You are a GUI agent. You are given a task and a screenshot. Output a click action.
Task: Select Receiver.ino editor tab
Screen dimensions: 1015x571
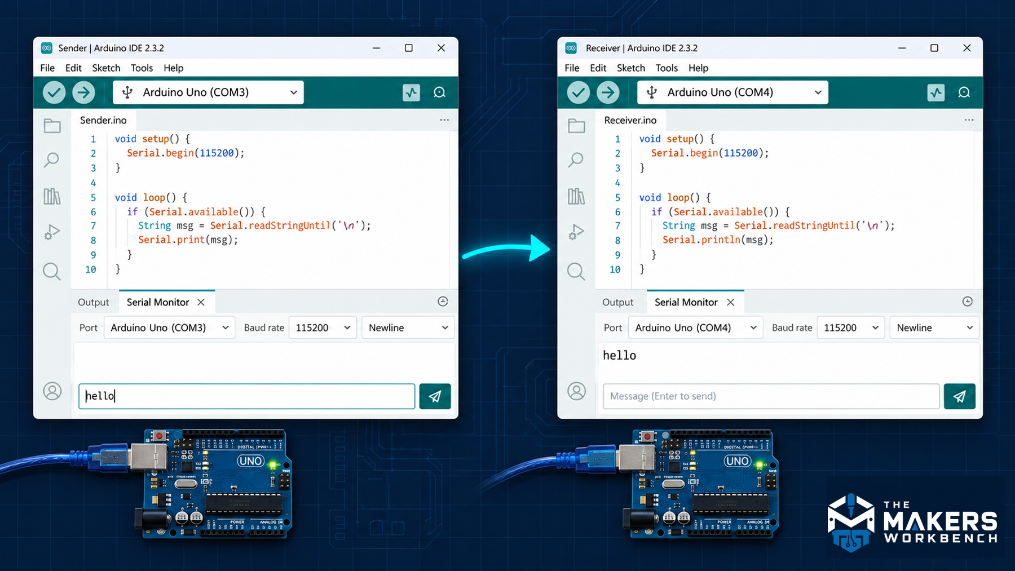(x=630, y=120)
